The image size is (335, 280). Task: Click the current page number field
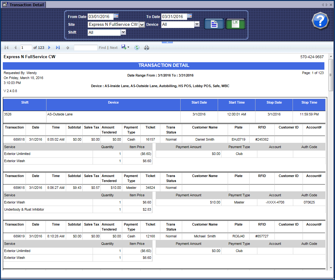(26, 48)
